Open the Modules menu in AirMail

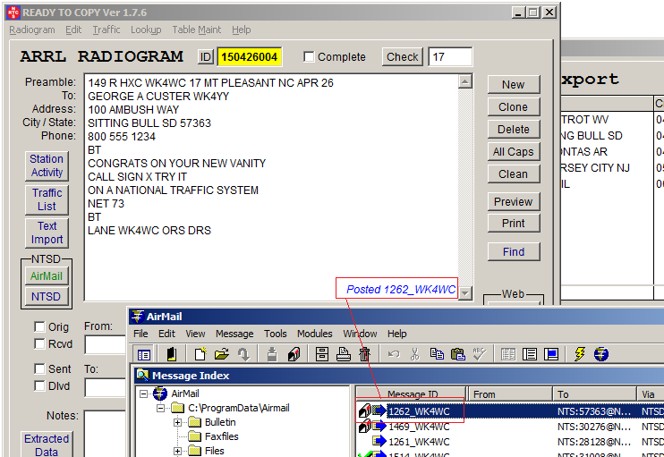point(315,334)
